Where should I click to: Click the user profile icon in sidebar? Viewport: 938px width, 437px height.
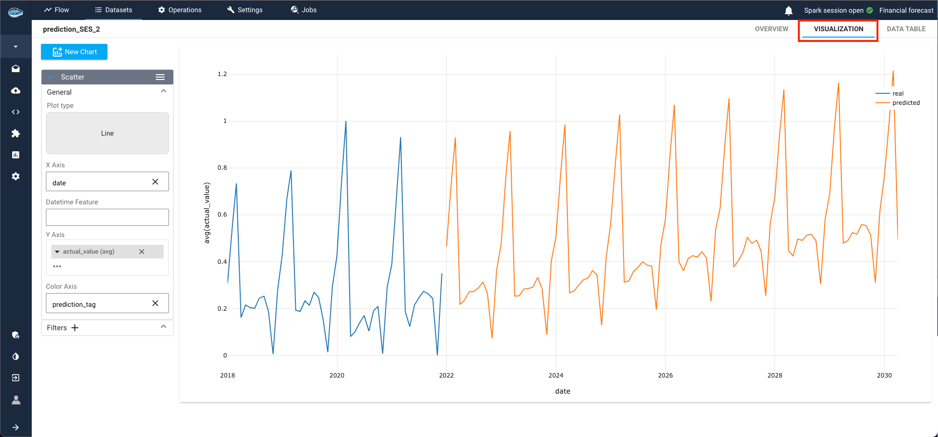(x=16, y=400)
